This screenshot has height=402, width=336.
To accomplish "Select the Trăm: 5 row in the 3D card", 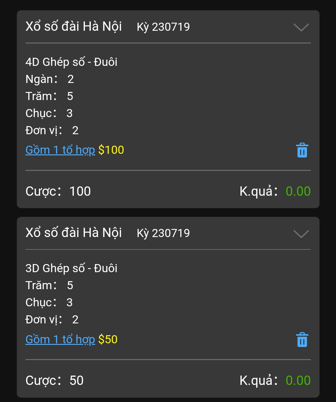I will [x=49, y=286].
